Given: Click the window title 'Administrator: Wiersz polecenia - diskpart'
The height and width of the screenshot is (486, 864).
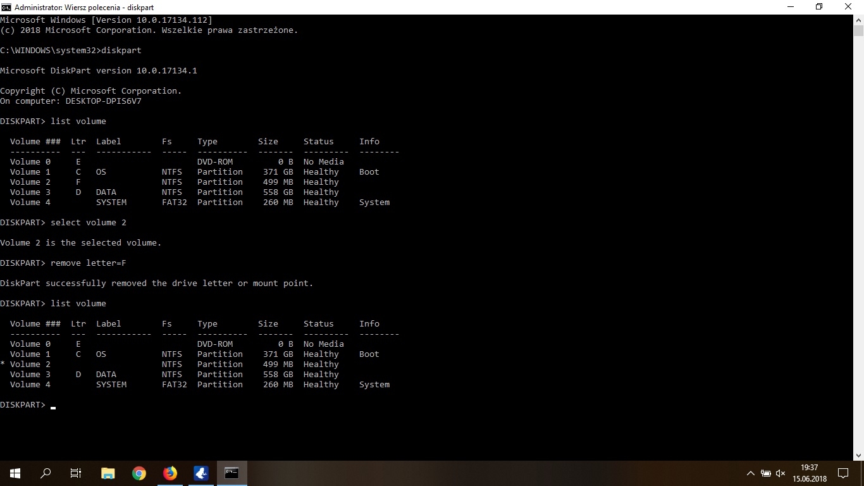Looking at the screenshot, I should [x=84, y=7].
